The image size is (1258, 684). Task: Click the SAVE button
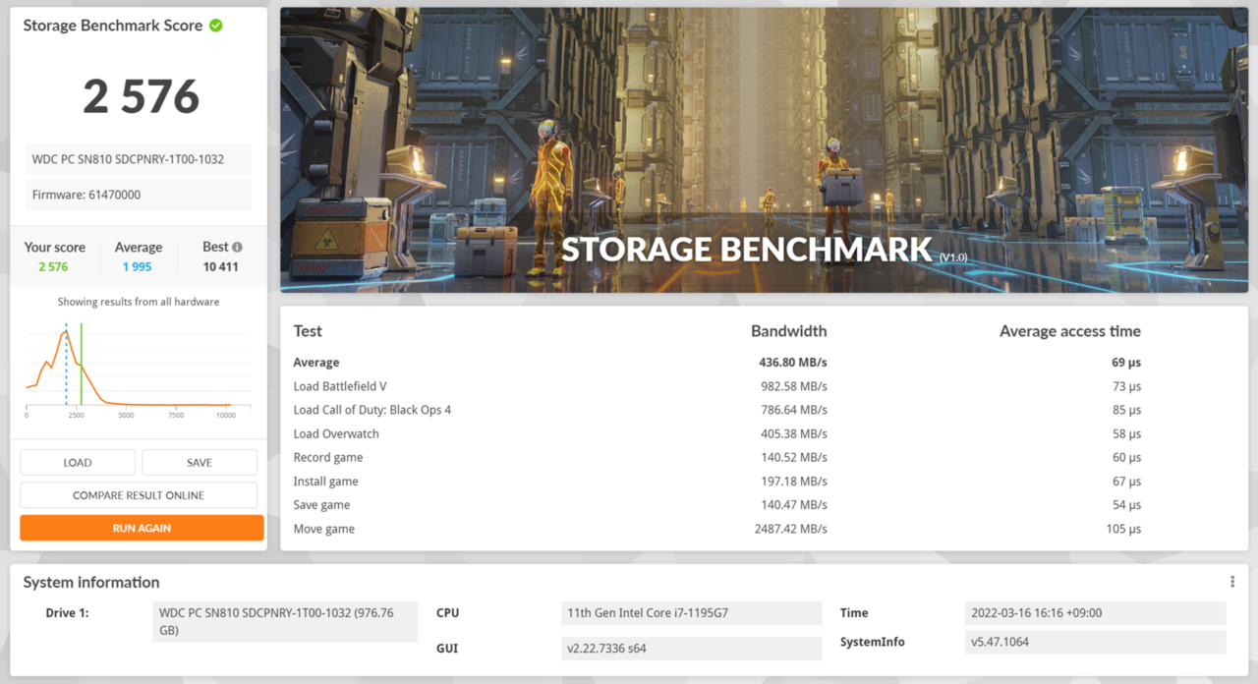pos(199,462)
